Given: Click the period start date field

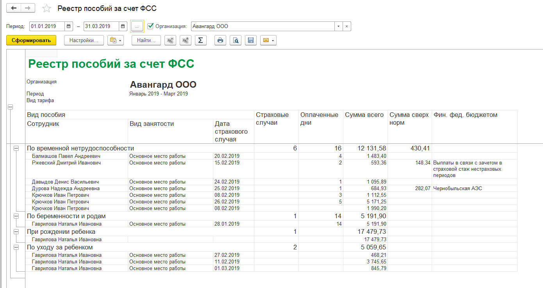Looking at the screenshot, I should 47,27.
